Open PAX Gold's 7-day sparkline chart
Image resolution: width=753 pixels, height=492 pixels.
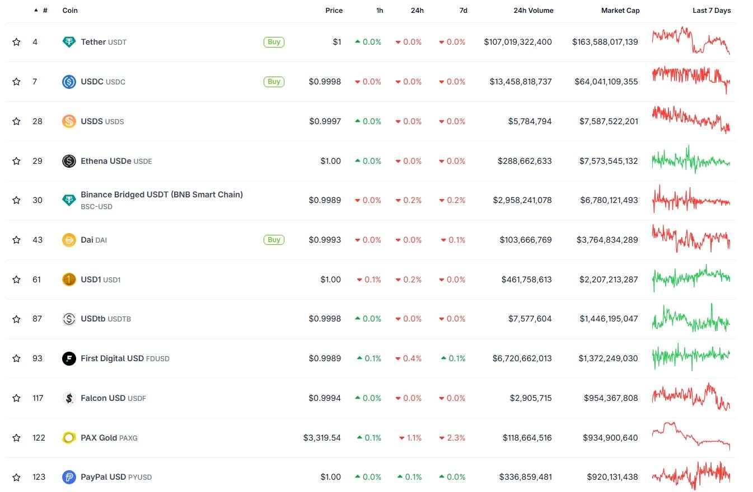coord(691,436)
